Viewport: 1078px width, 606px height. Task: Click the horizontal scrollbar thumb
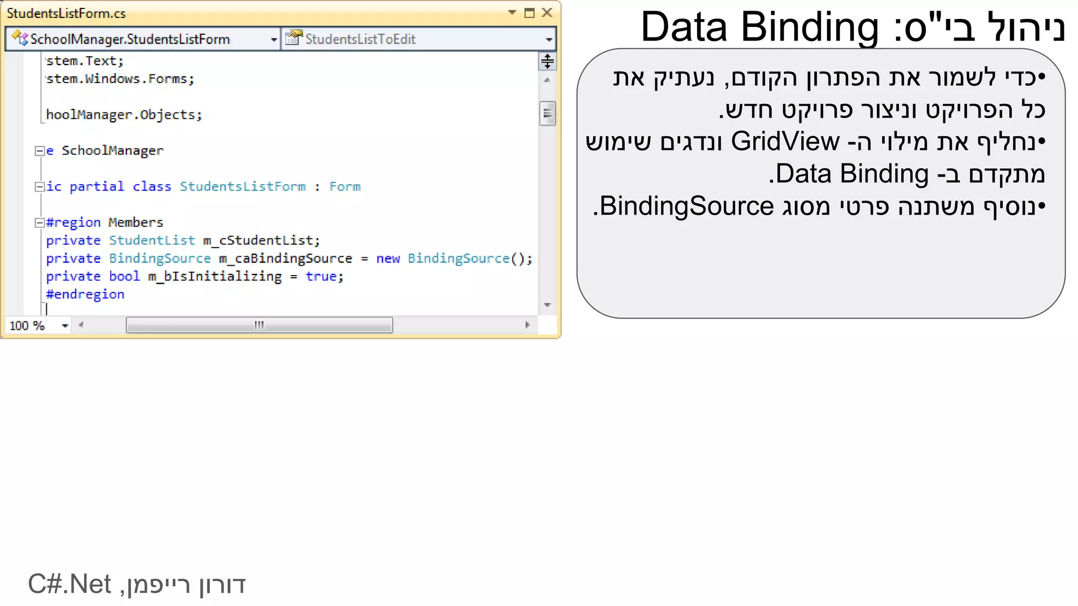[x=259, y=325]
